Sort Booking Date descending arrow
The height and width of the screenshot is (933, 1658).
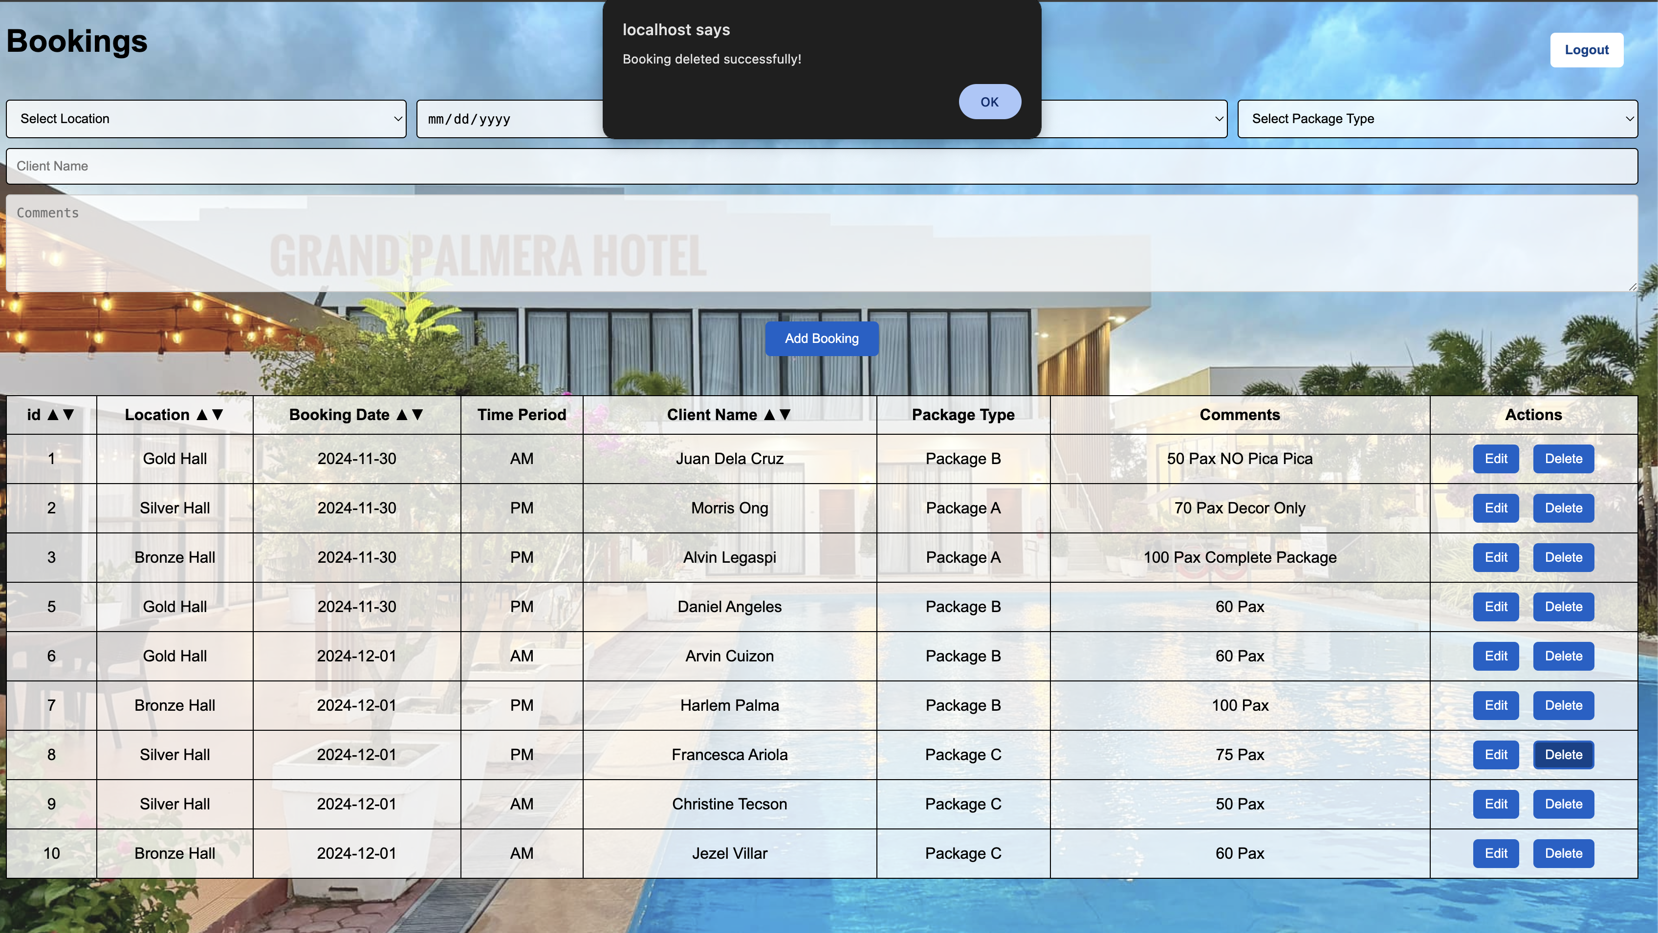tap(418, 415)
